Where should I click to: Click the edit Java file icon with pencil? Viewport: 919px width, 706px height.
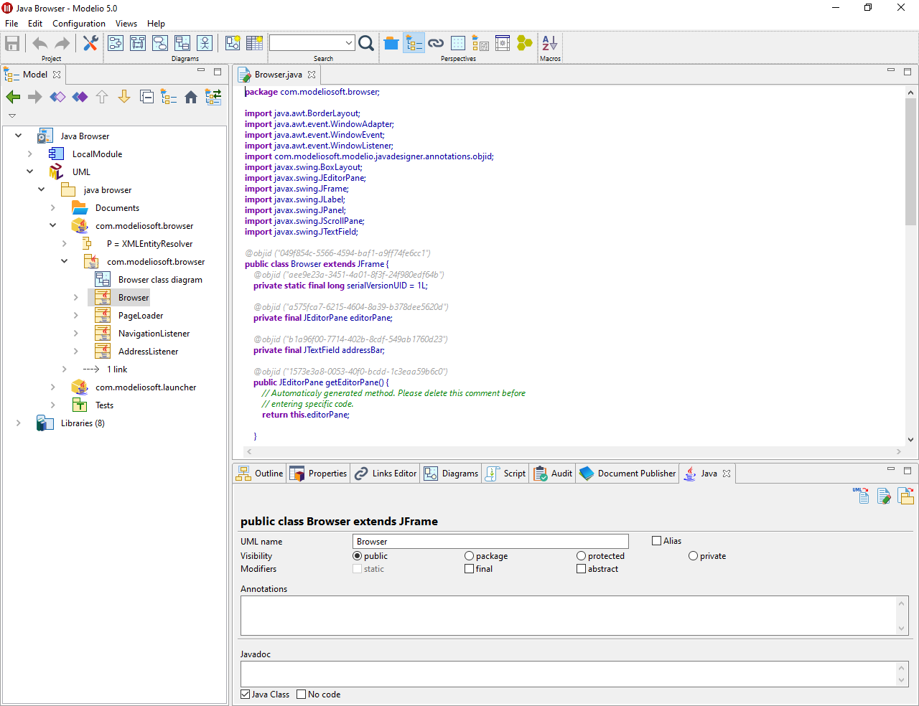(884, 495)
